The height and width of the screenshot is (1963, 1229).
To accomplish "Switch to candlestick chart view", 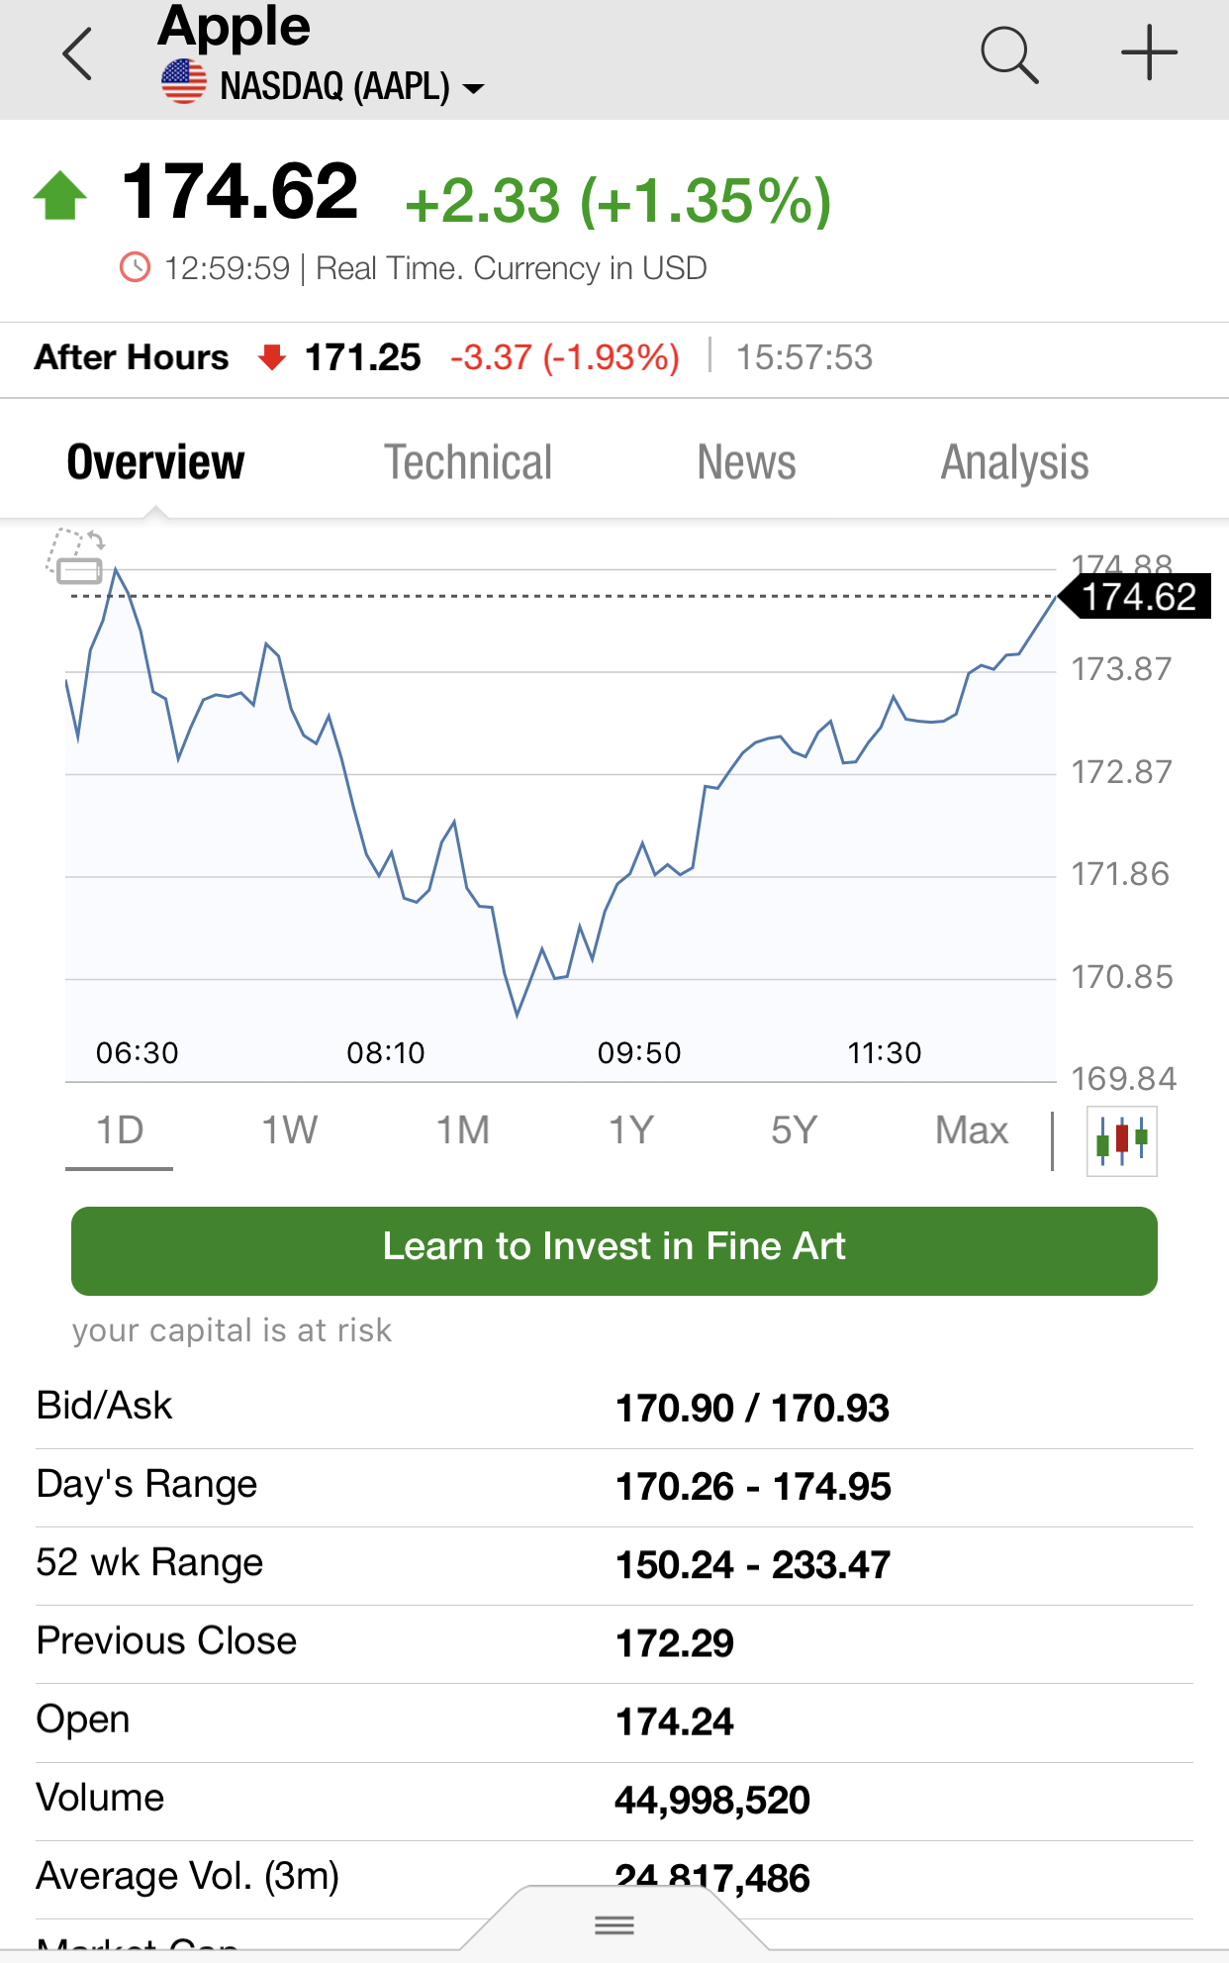I will 1121,1141.
